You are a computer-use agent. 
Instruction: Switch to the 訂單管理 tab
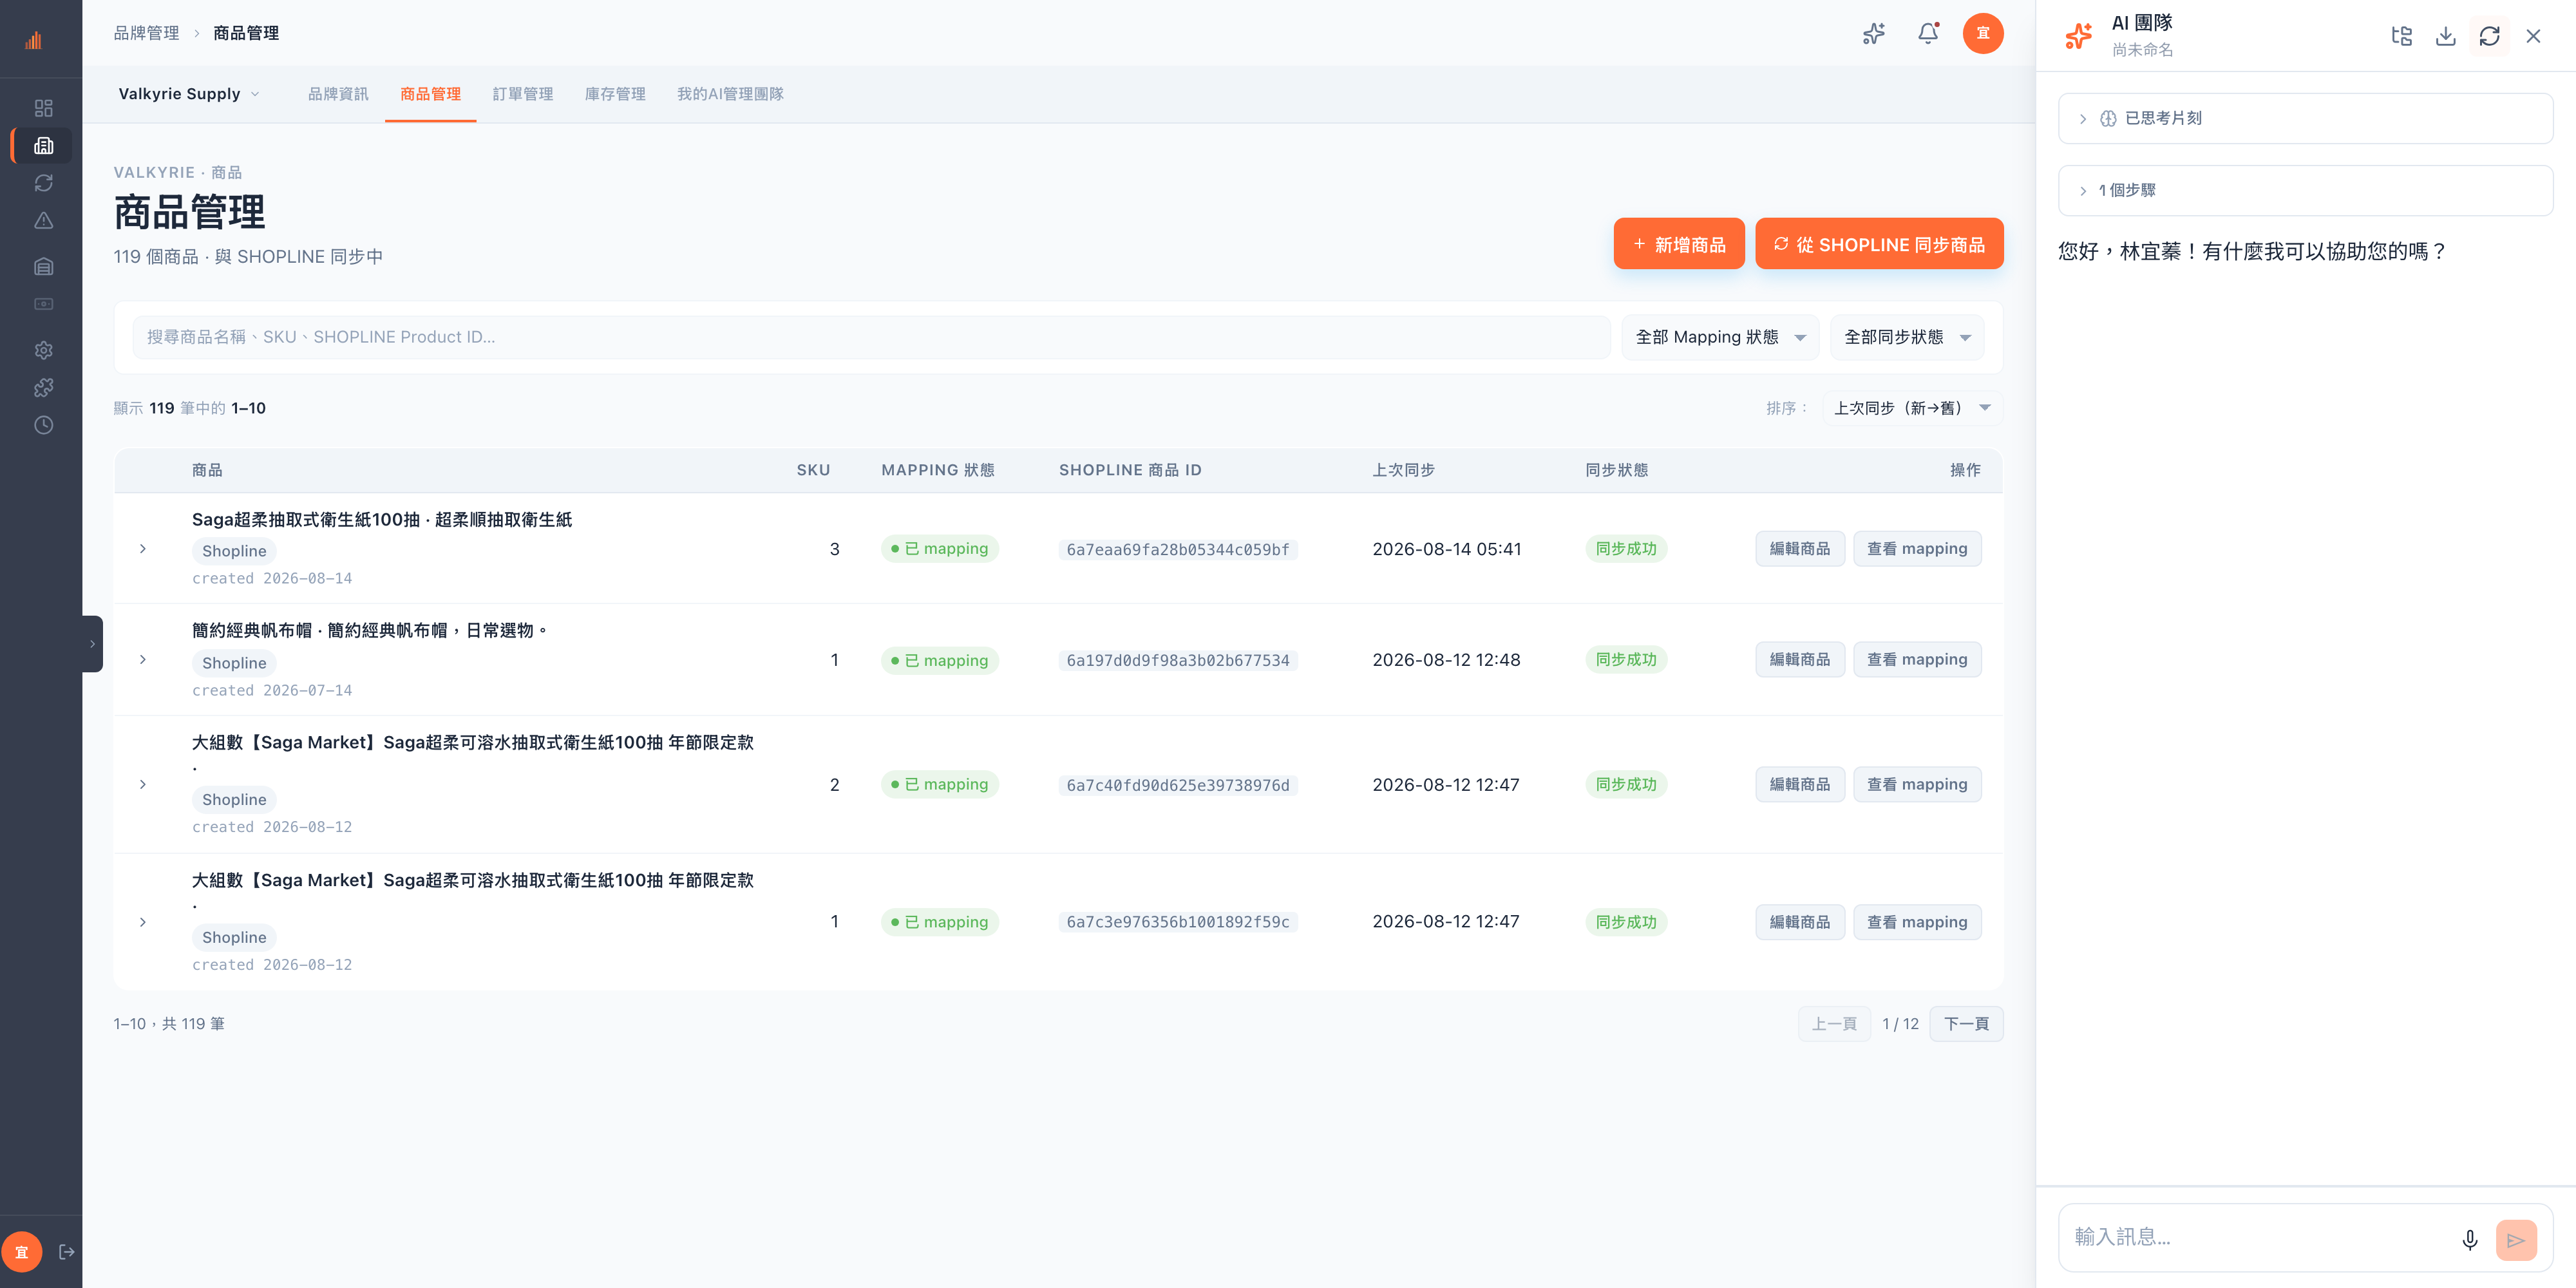(x=523, y=94)
